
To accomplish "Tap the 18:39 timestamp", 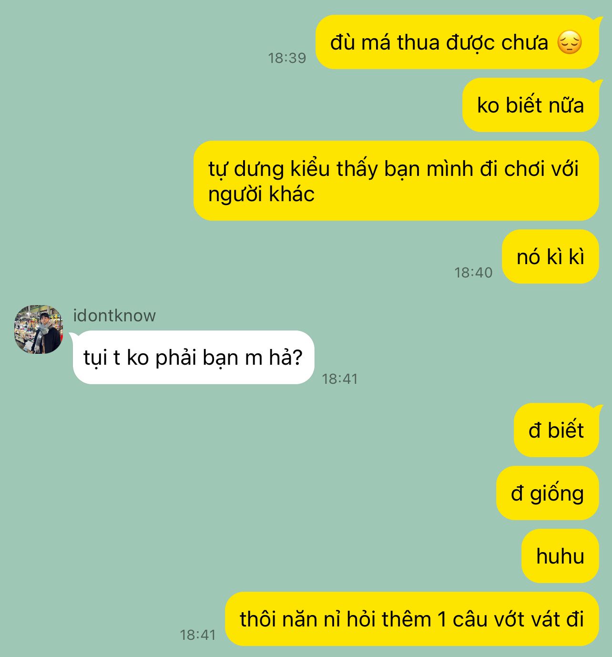I will point(287,58).
